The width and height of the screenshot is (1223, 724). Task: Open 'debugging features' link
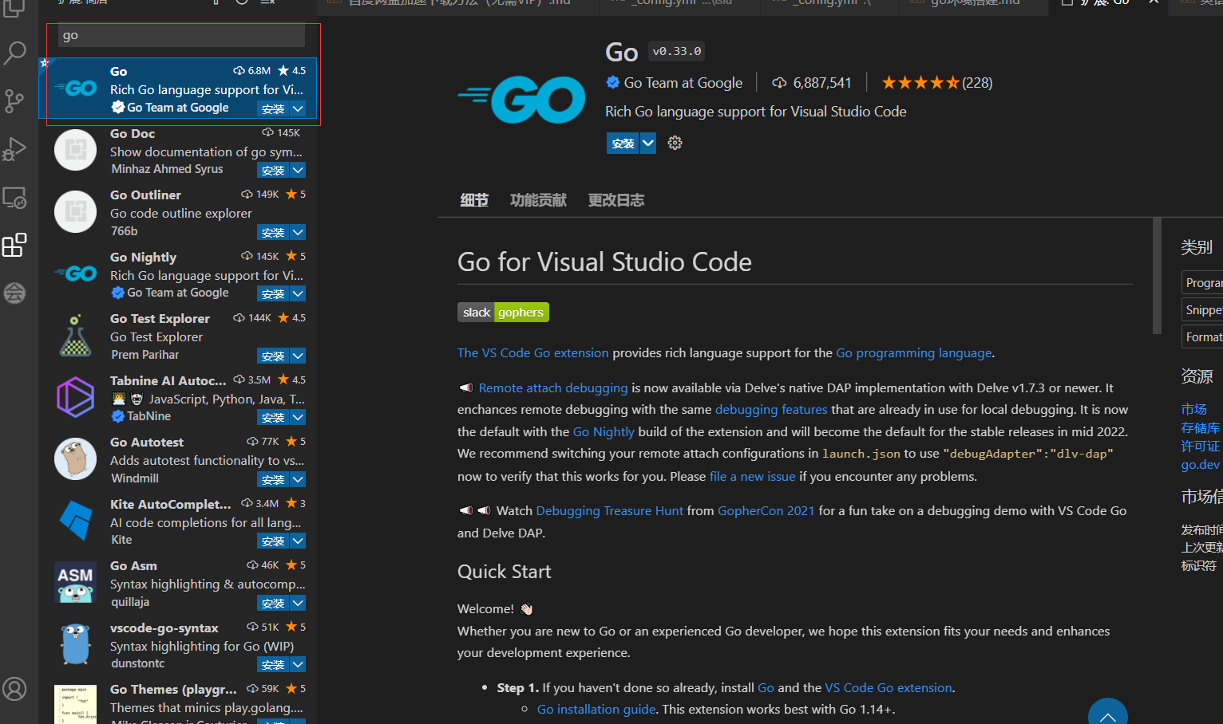[x=771, y=409]
